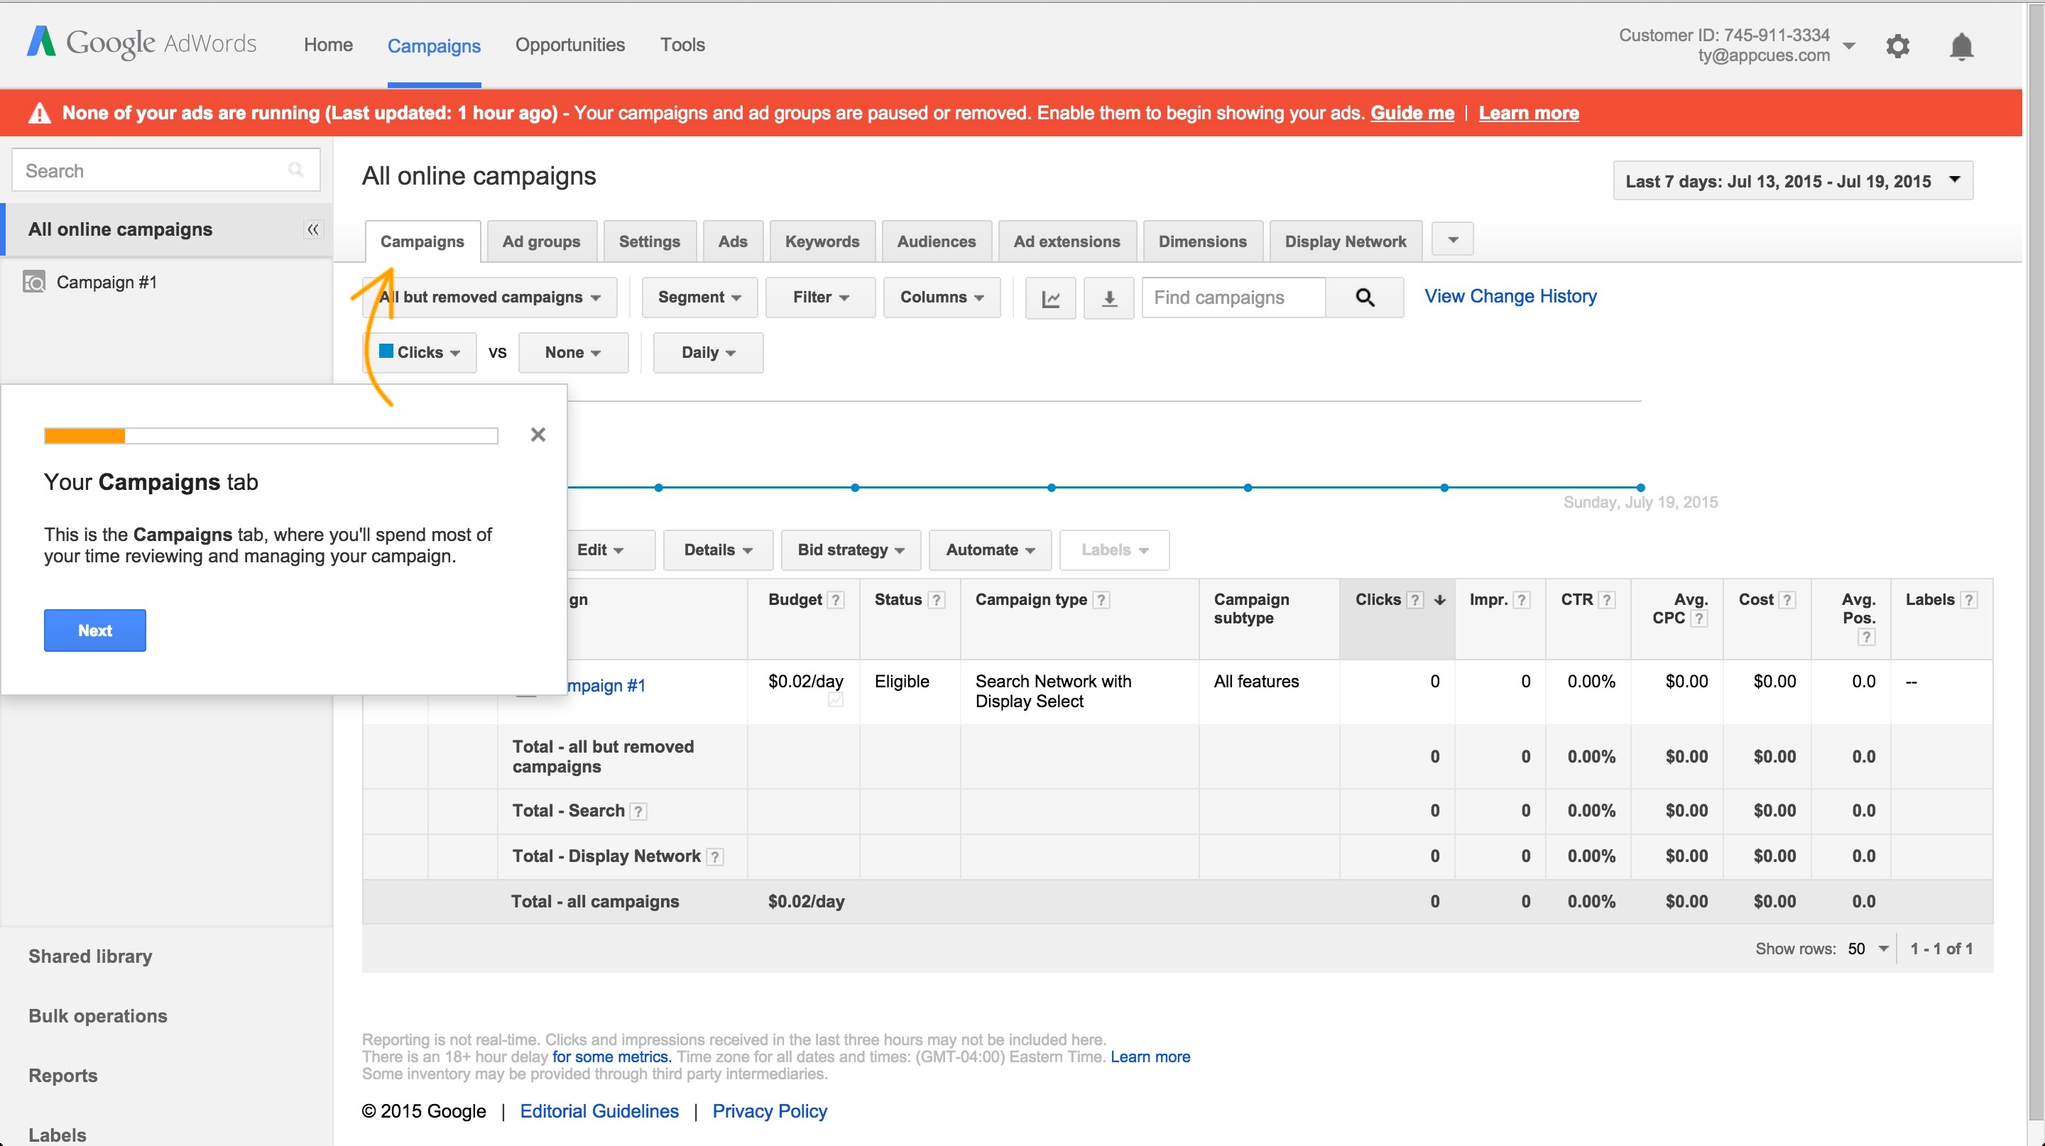2045x1146 pixels.
Task: Open the Automate dropdown
Action: [990, 550]
